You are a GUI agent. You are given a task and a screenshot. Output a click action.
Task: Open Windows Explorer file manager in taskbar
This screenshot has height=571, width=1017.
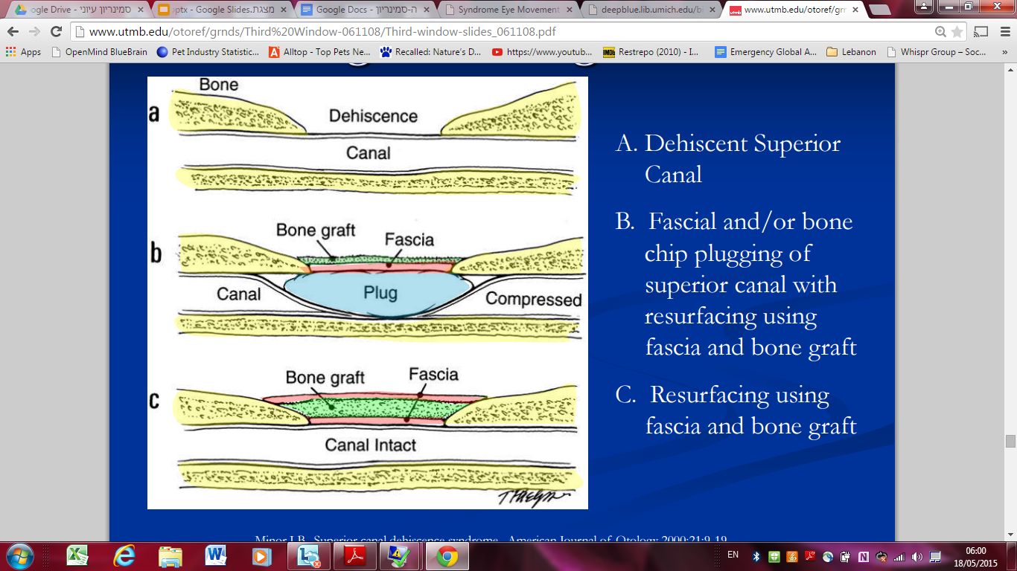[x=170, y=556]
